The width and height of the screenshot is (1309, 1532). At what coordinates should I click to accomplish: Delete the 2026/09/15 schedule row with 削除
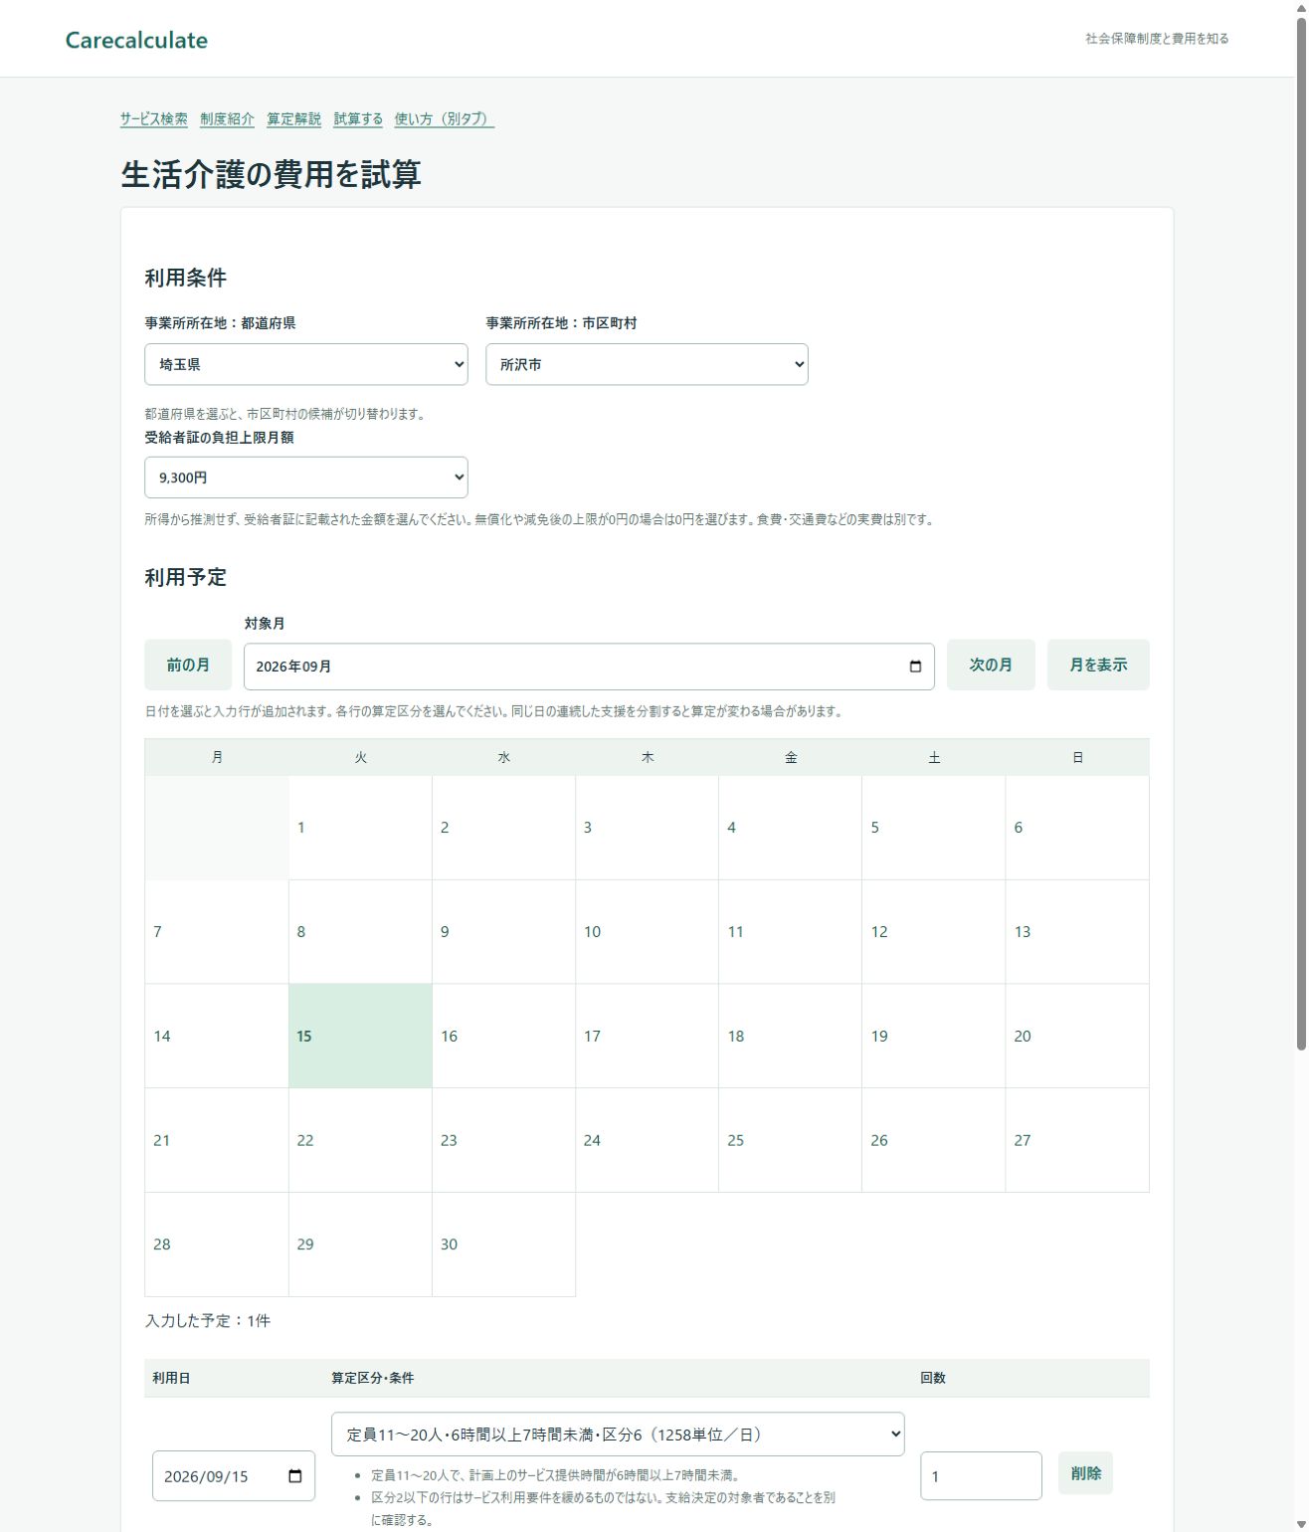point(1086,1473)
